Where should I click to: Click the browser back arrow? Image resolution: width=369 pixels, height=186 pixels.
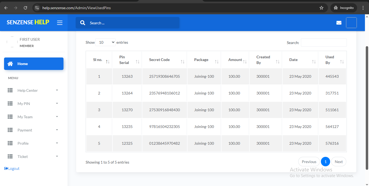(x=6, y=8)
